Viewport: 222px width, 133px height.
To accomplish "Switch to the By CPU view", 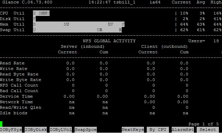I will [x=158, y=130].
